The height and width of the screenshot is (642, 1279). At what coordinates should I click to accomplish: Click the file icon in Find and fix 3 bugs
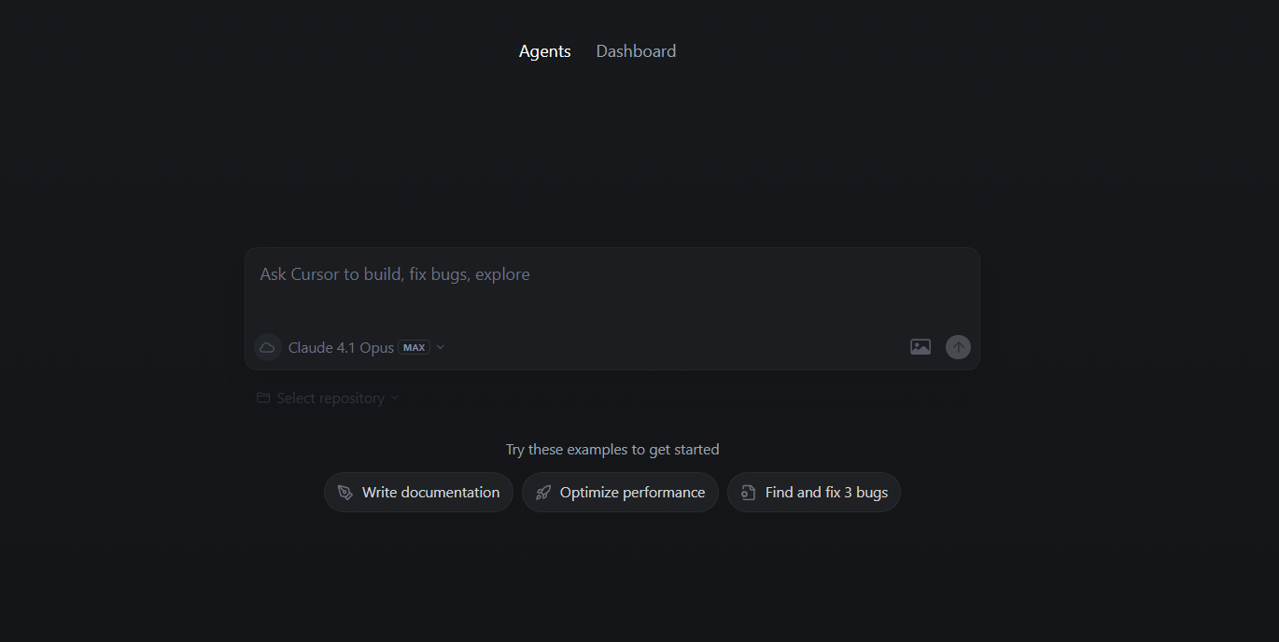748,493
